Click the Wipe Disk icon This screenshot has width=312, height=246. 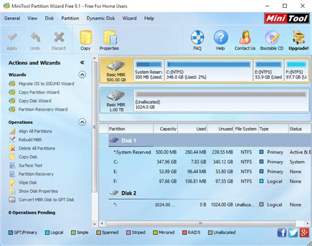[x=13, y=183]
